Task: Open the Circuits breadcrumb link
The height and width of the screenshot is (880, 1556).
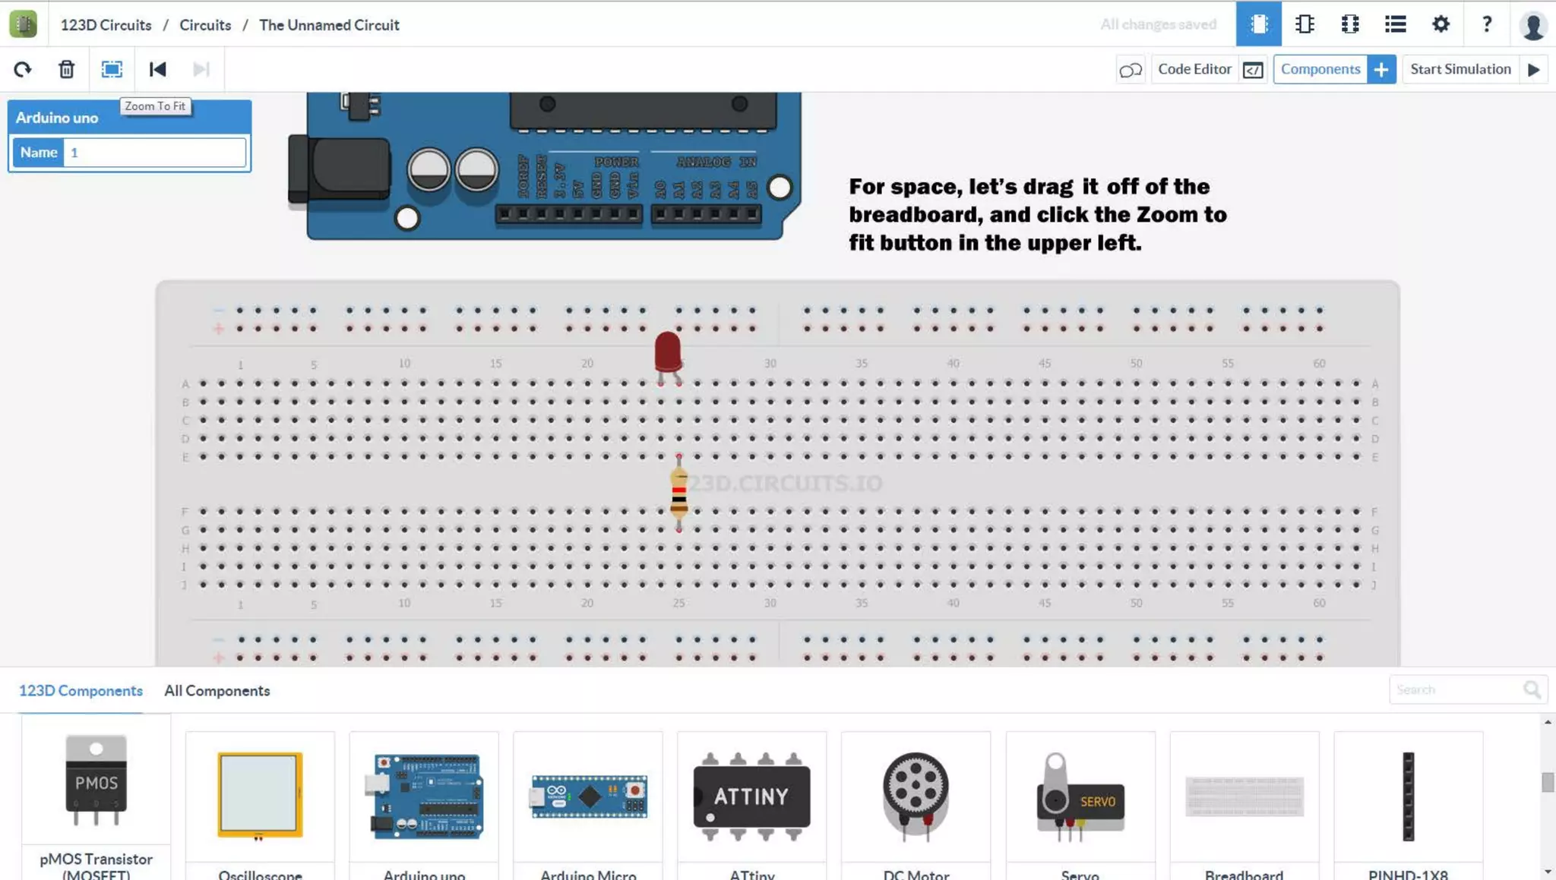Action: tap(205, 25)
